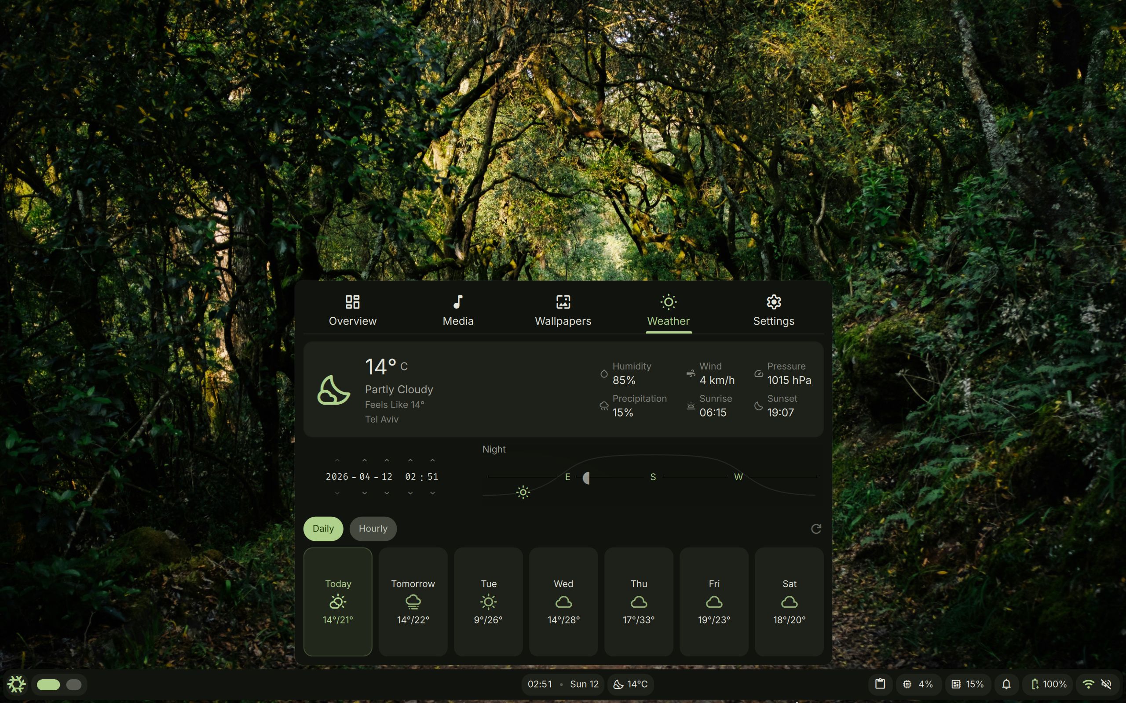Open the Wallpapers tab

[x=563, y=310]
